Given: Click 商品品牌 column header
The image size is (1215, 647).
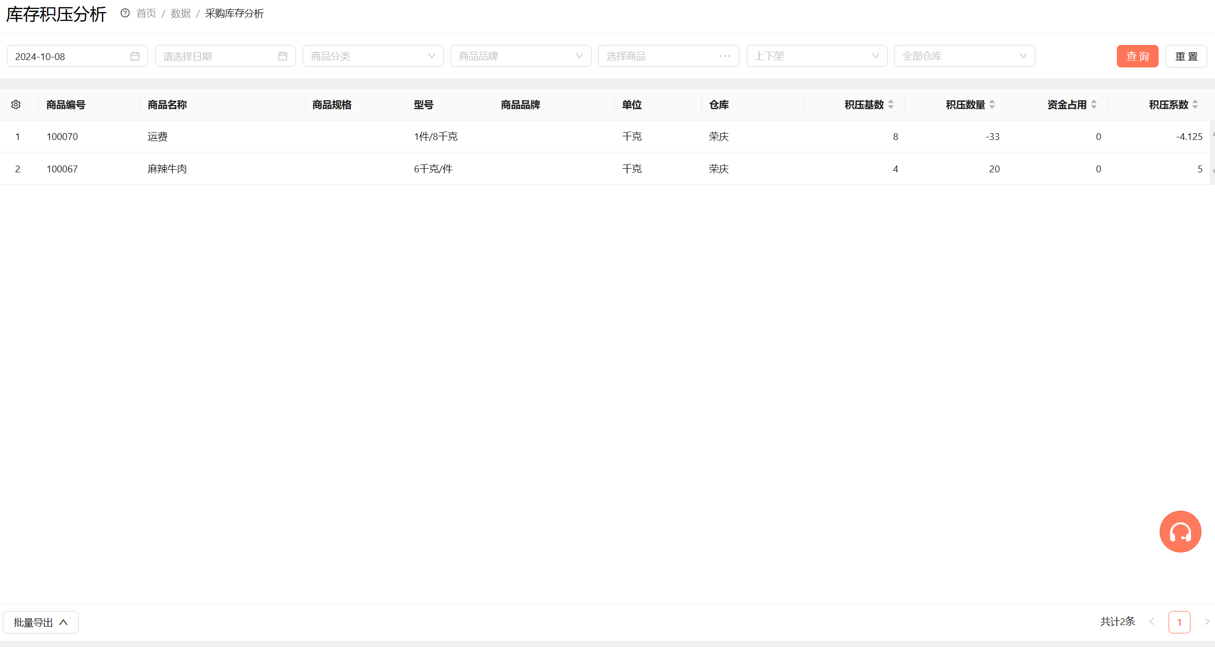Looking at the screenshot, I should point(521,104).
